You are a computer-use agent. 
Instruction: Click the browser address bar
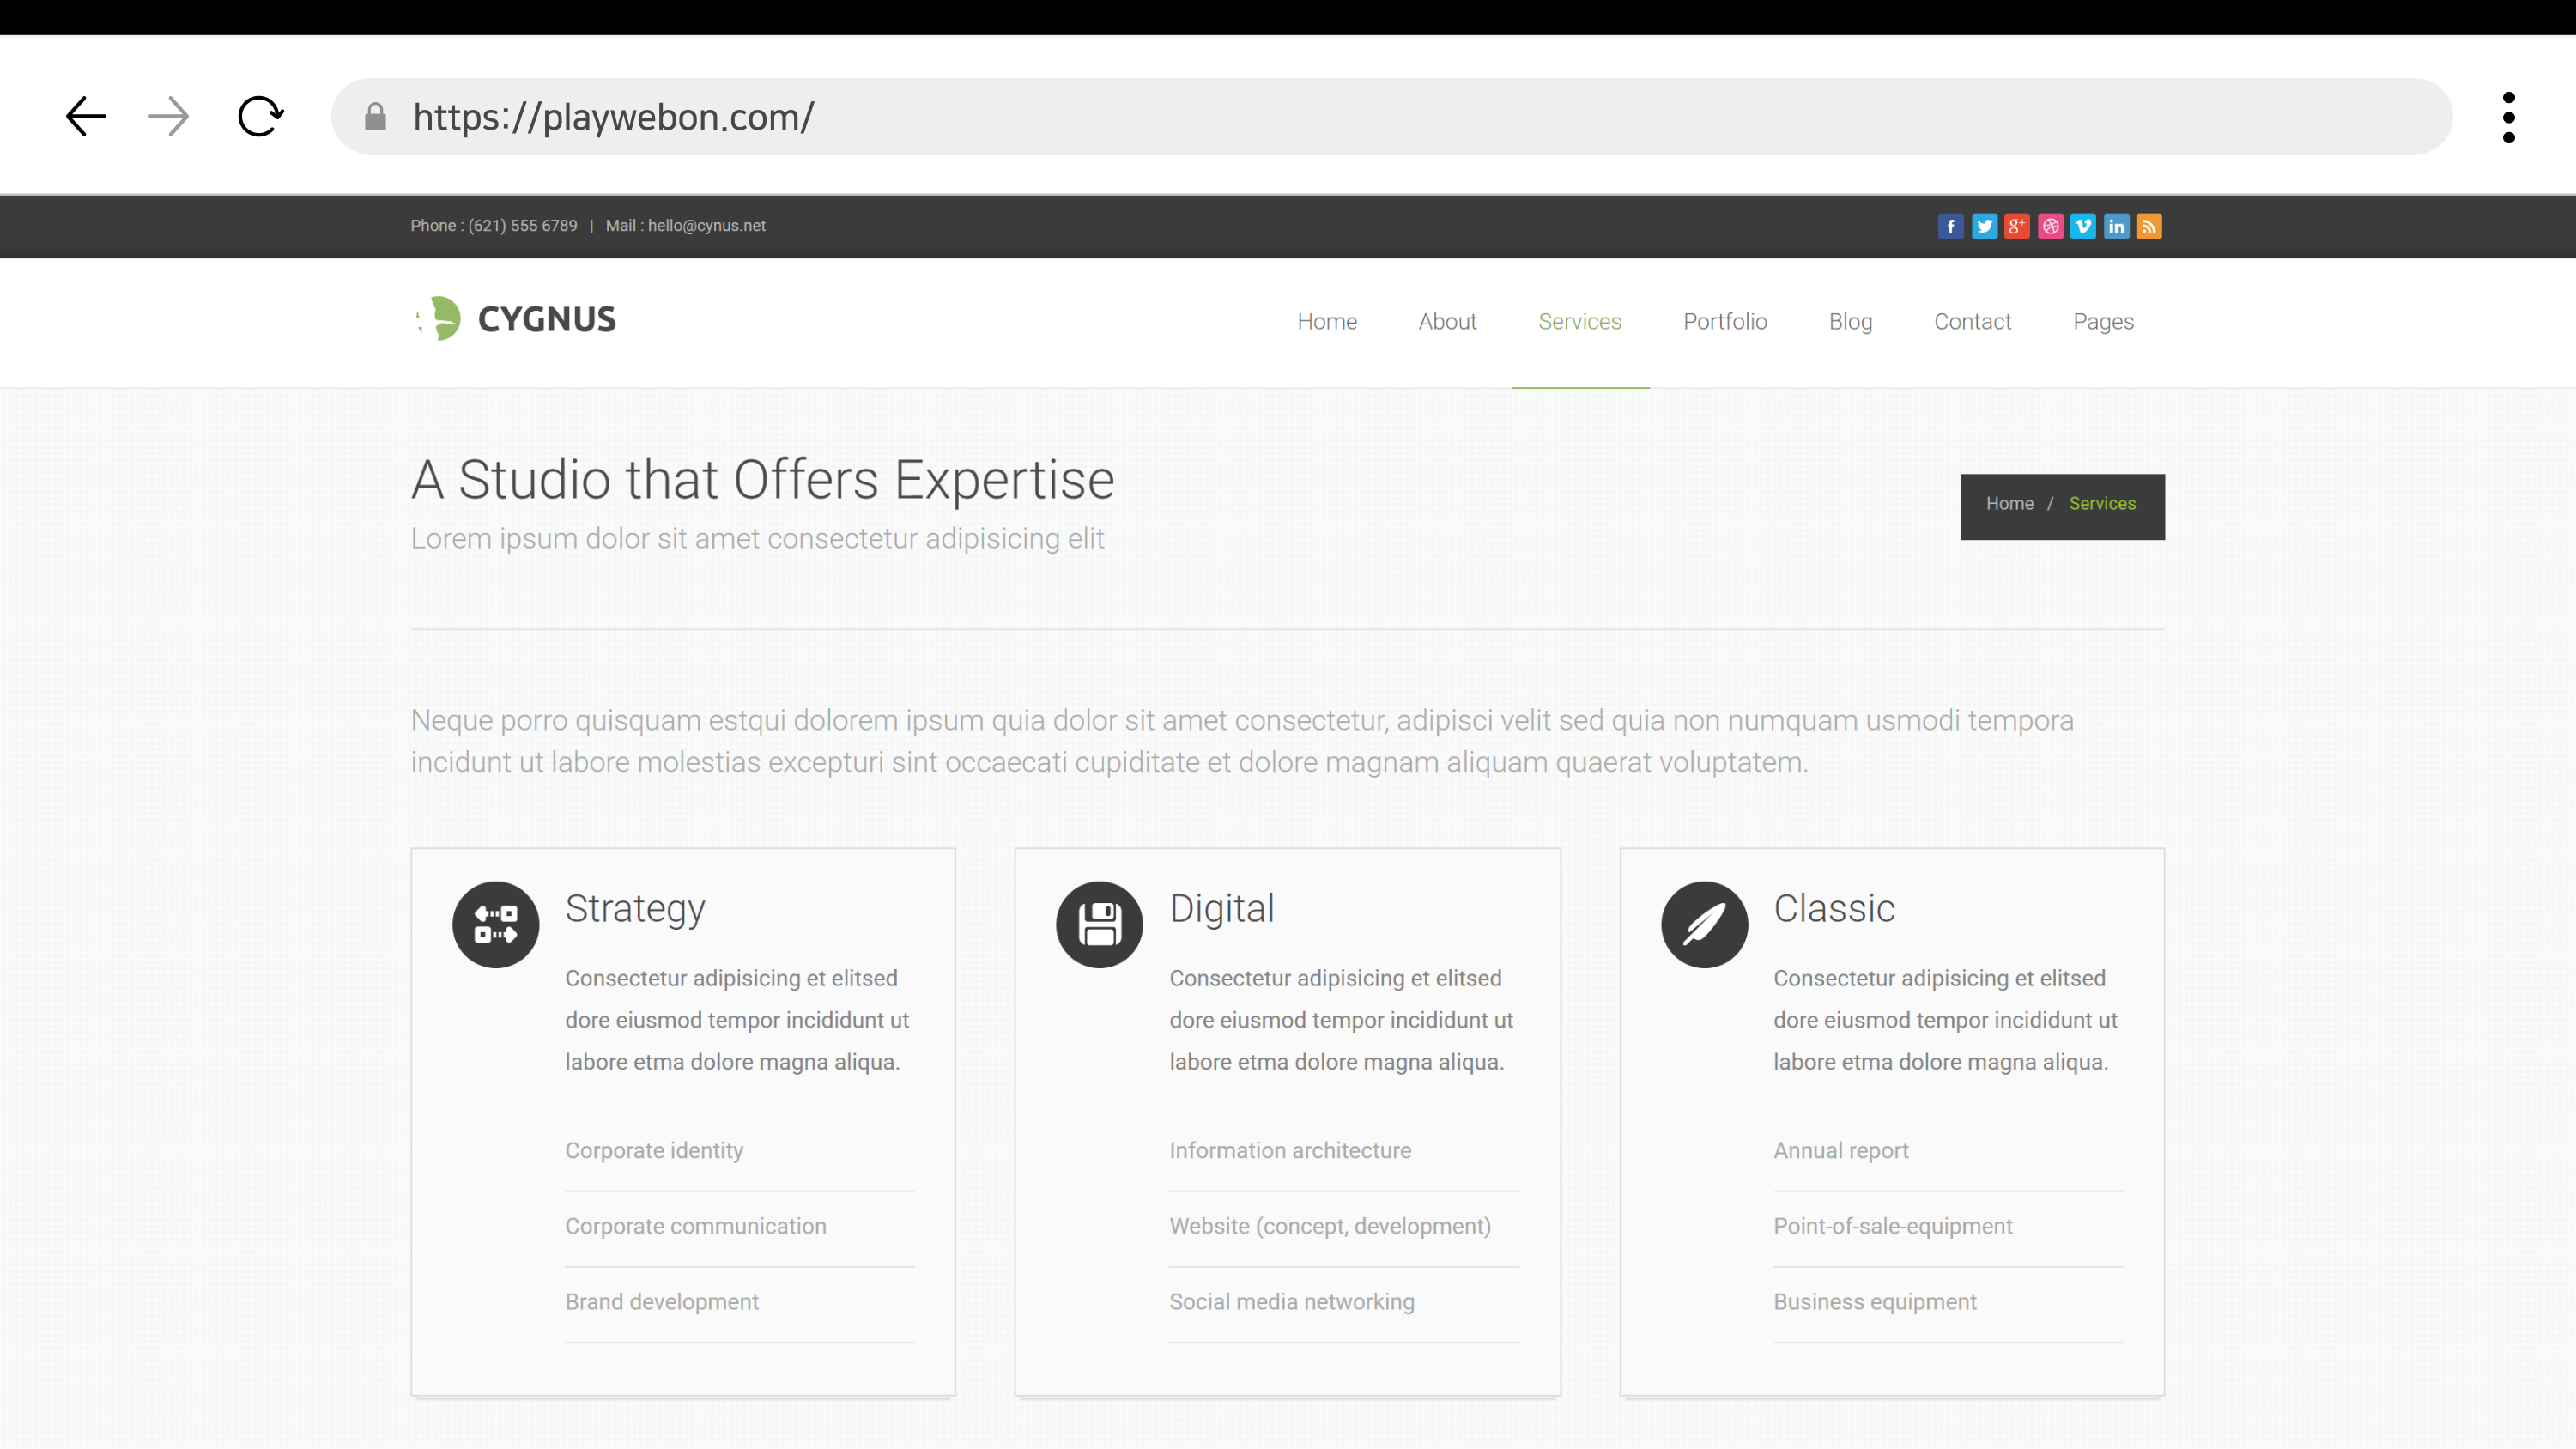tap(1400, 117)
